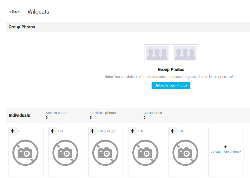Screen dimensions: 250x178
Task: Click the 118 card label
Action: point(180,131)
